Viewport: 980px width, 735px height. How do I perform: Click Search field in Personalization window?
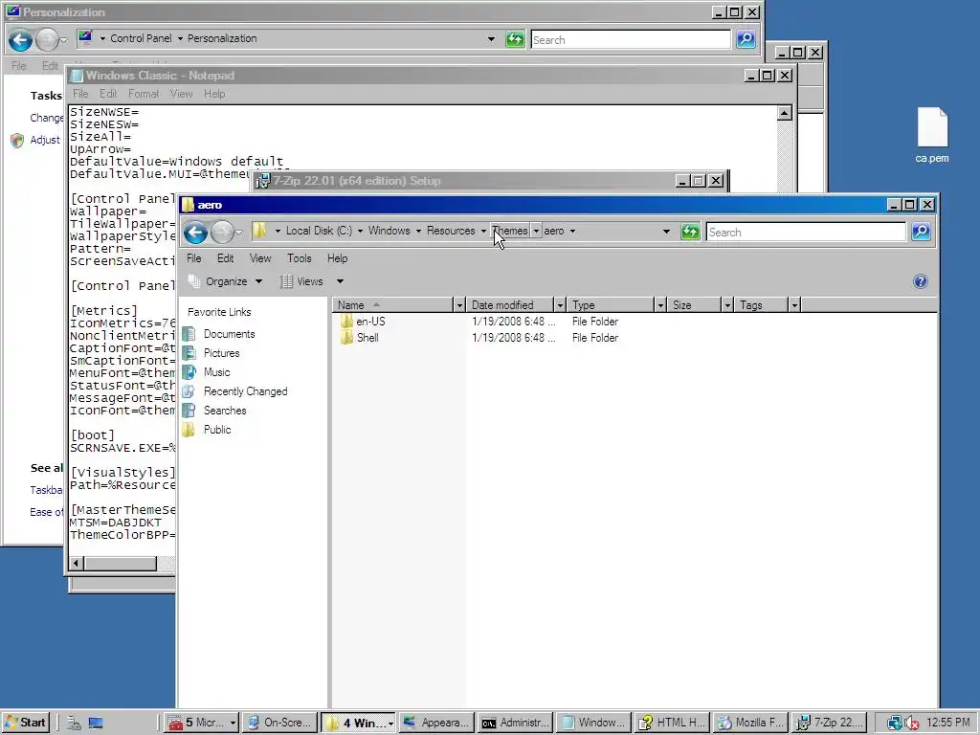tap(630, 39)
